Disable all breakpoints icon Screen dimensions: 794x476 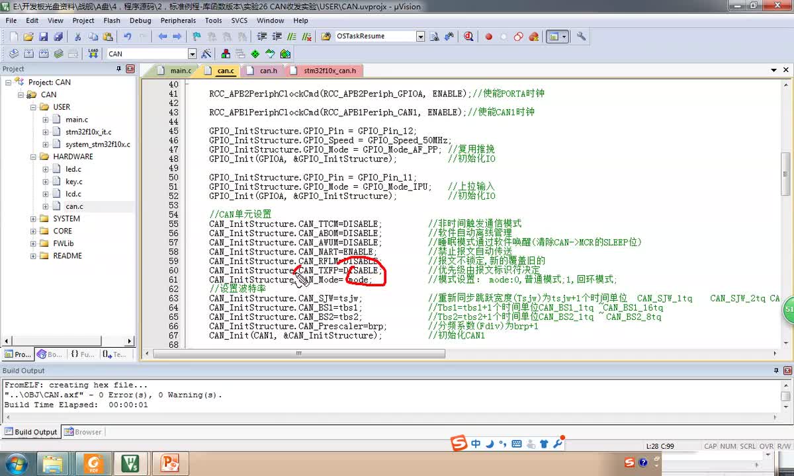[x=519, y=36]
